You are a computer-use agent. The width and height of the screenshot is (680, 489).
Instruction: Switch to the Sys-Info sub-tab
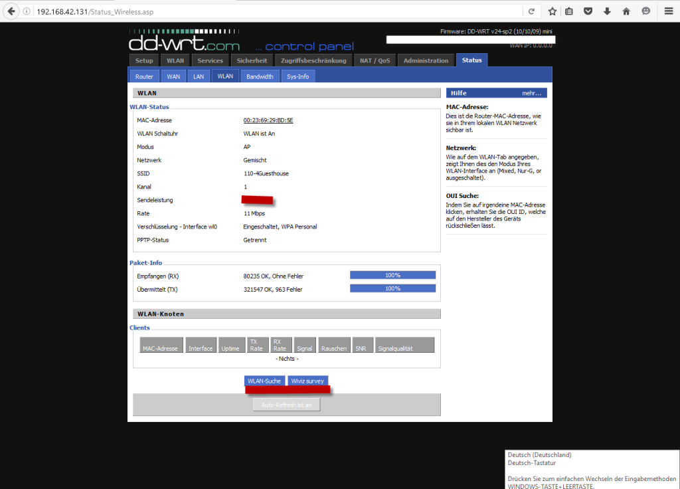pyautogui.click(x=298, y=76)
